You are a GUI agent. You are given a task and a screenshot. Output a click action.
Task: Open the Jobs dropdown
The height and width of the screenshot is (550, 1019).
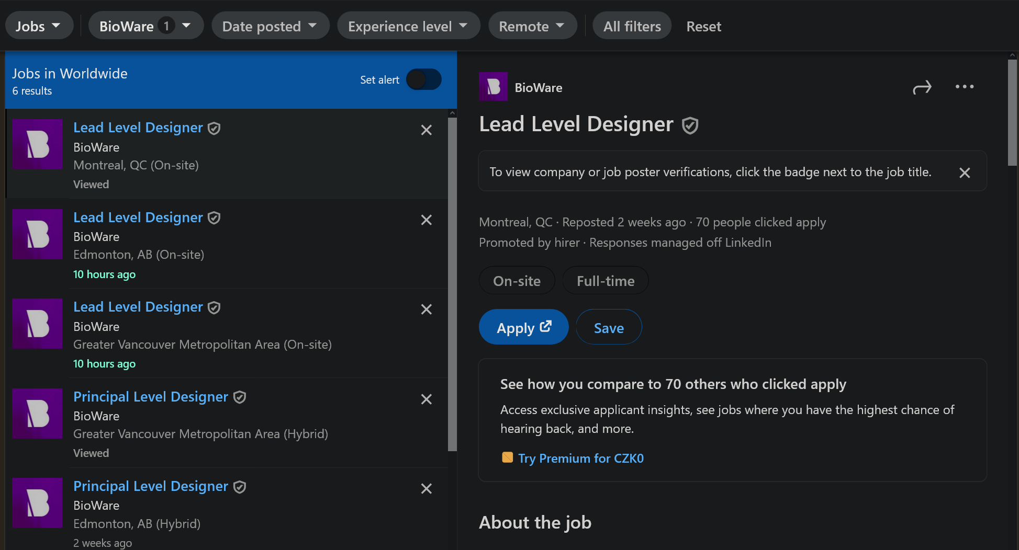pos(38,26)
